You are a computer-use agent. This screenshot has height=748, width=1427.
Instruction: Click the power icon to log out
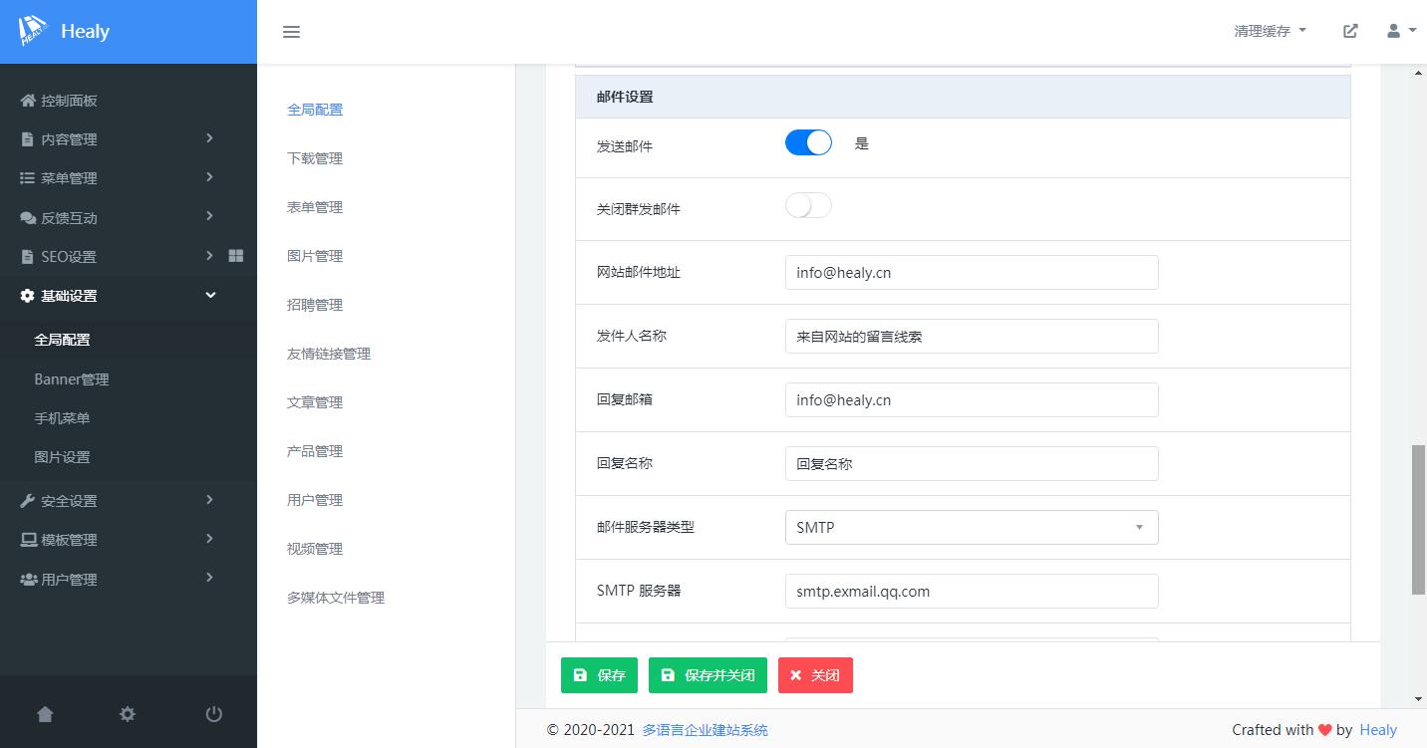[x=213, y=714]
